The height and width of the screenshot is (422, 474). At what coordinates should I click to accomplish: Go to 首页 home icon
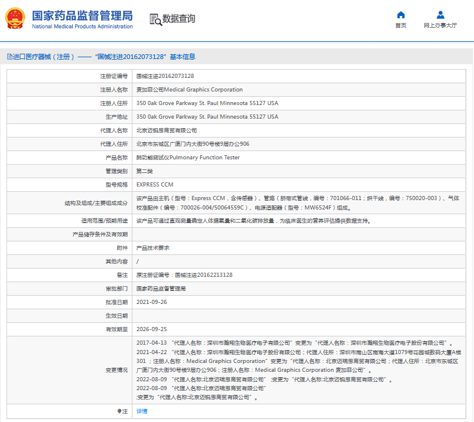(x=401, y=15)
